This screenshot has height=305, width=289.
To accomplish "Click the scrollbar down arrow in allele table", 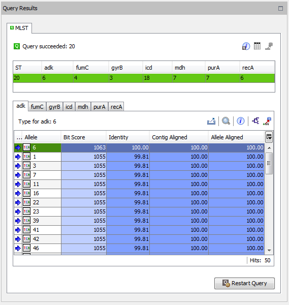I will 269,250.
